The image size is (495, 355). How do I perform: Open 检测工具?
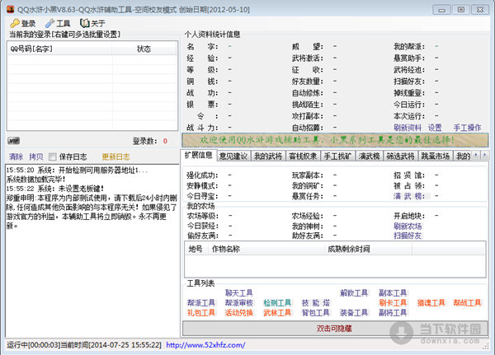(277, 302)
